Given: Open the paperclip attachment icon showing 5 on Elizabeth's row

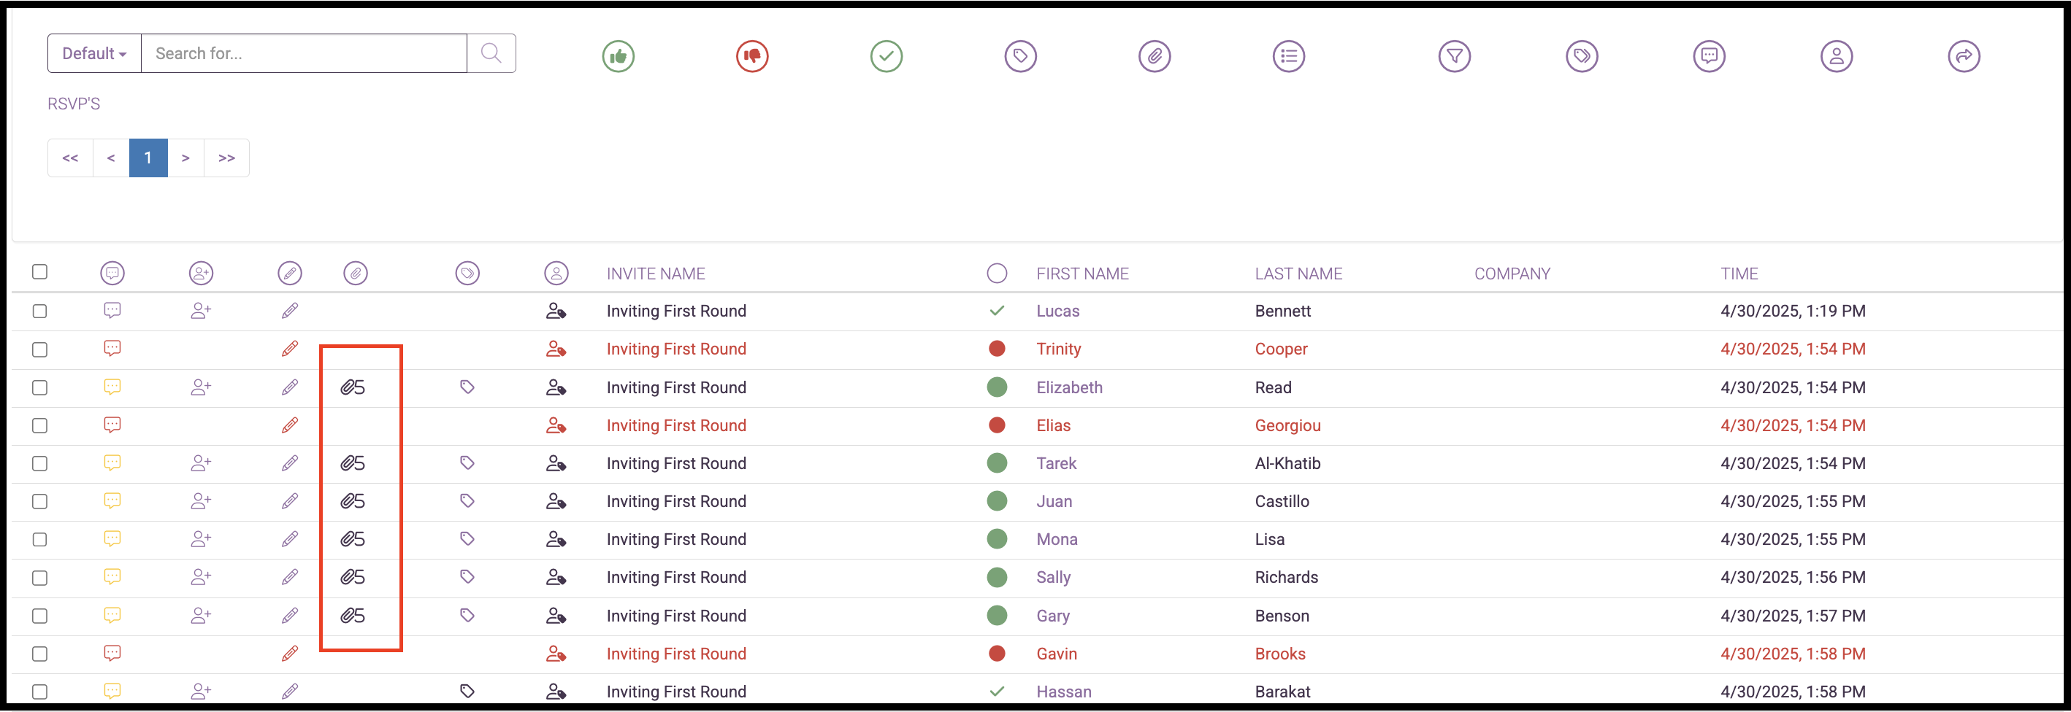Looking at the screenshot, I should (x=352, y=387).
